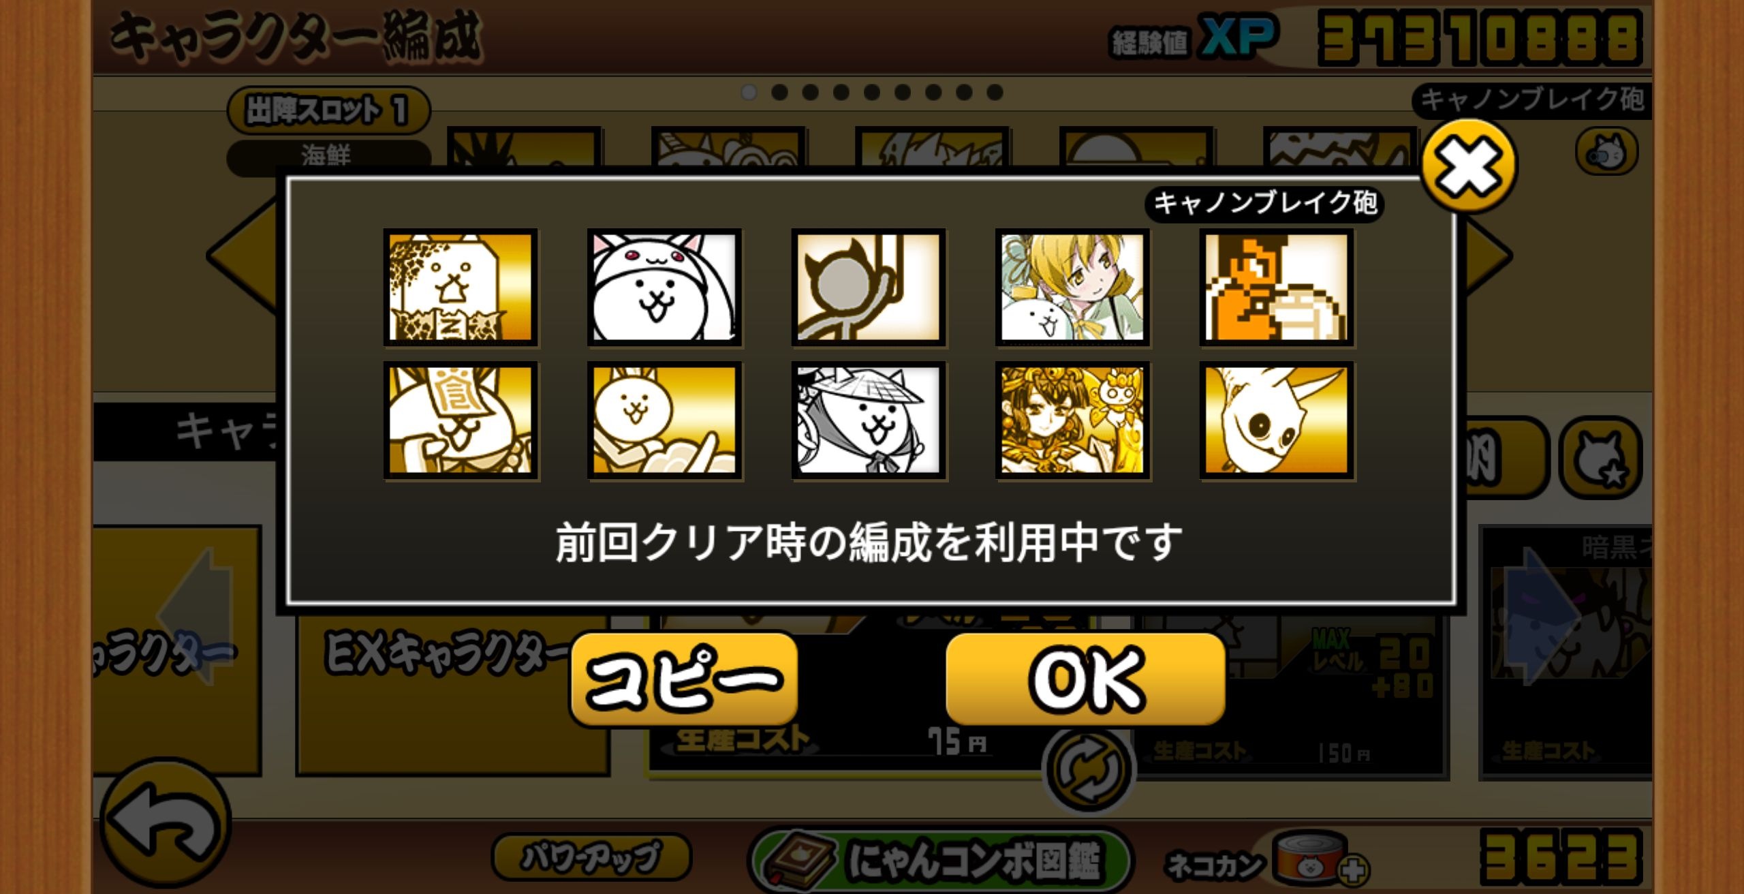Choose the blonde anime girl unit icon

click(x=1072, y=287)
